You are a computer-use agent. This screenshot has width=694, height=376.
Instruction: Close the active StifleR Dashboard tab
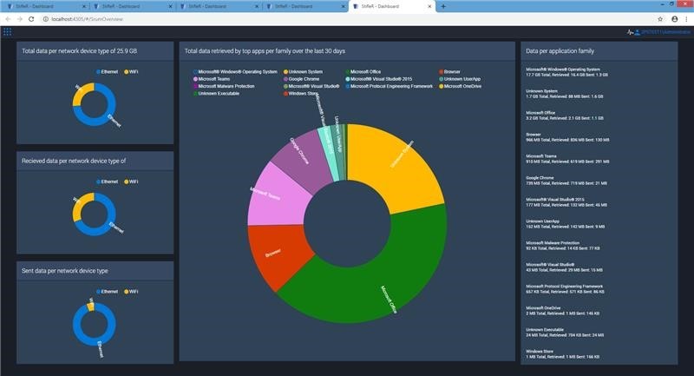pos(429,6)
